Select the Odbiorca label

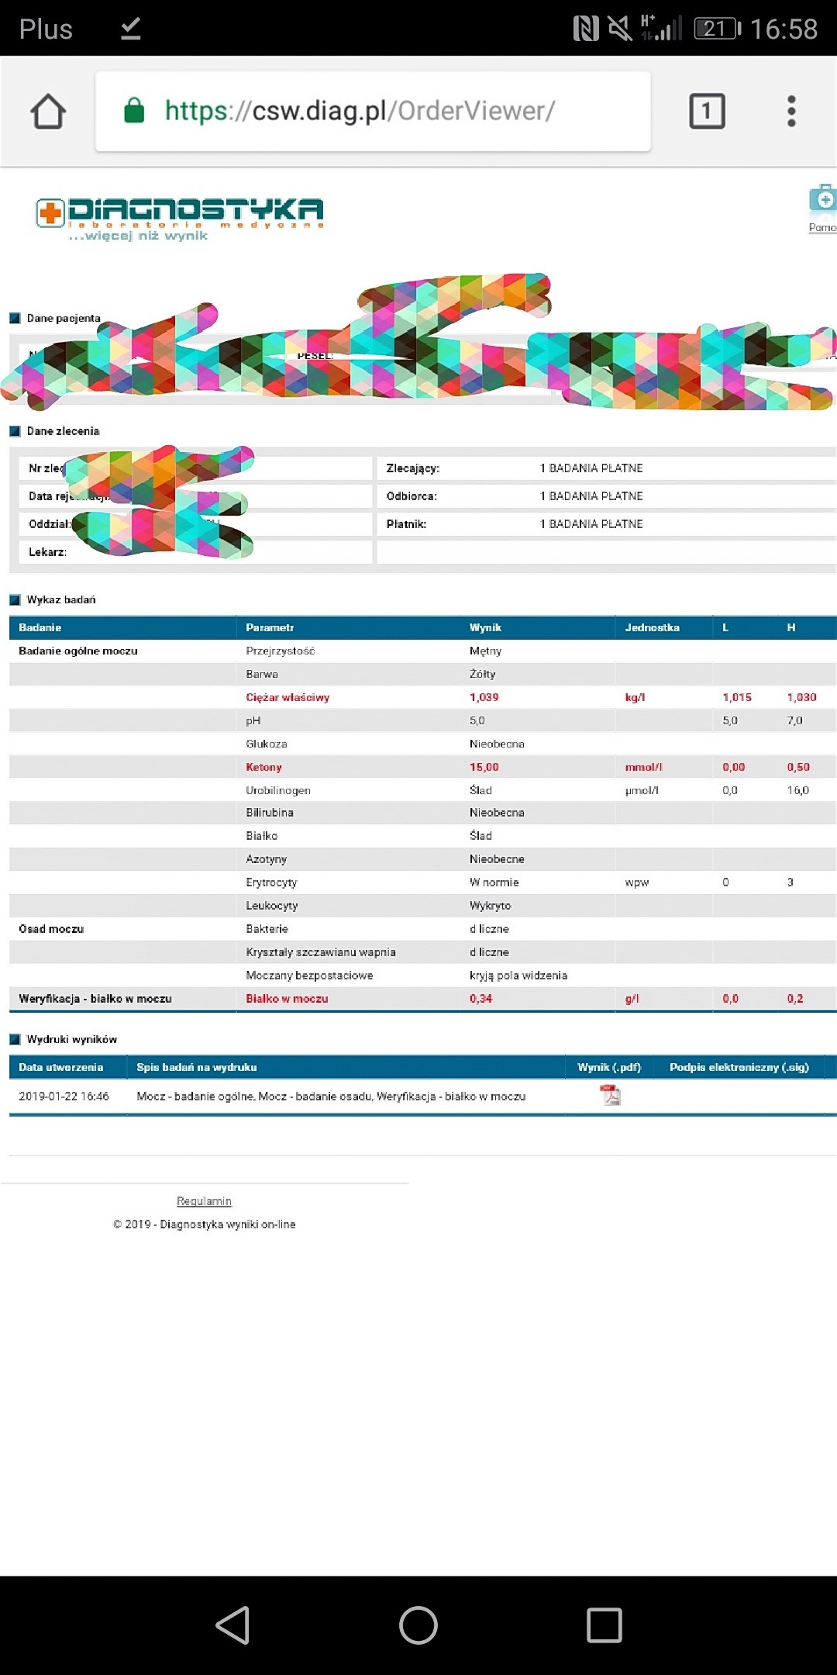(x=411, y=496)
